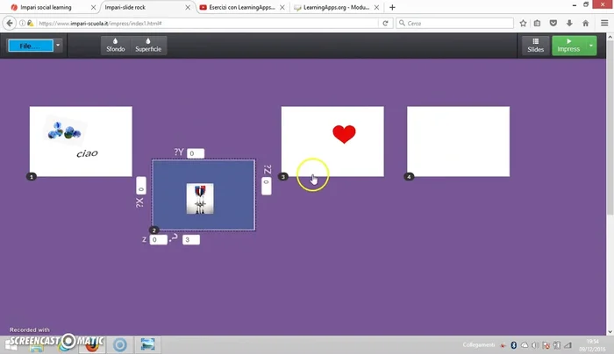
Task: Expand the File dropdown arrow
Action: [x=57, y=45]
